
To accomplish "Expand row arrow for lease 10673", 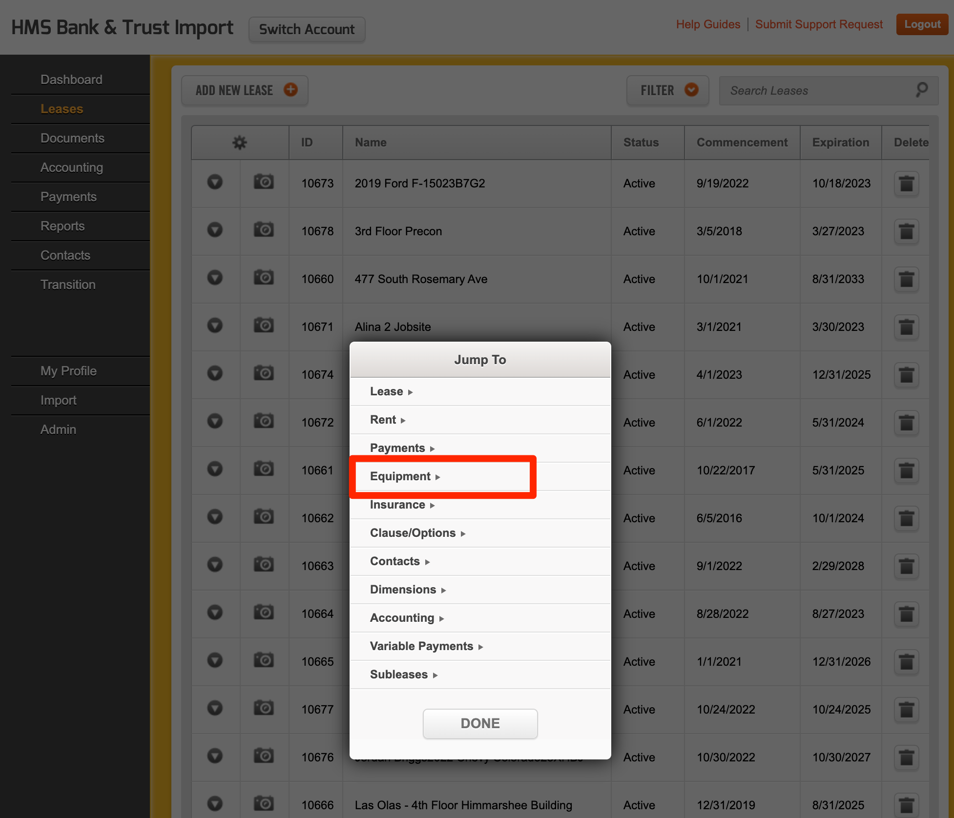I will click(215, 182).
